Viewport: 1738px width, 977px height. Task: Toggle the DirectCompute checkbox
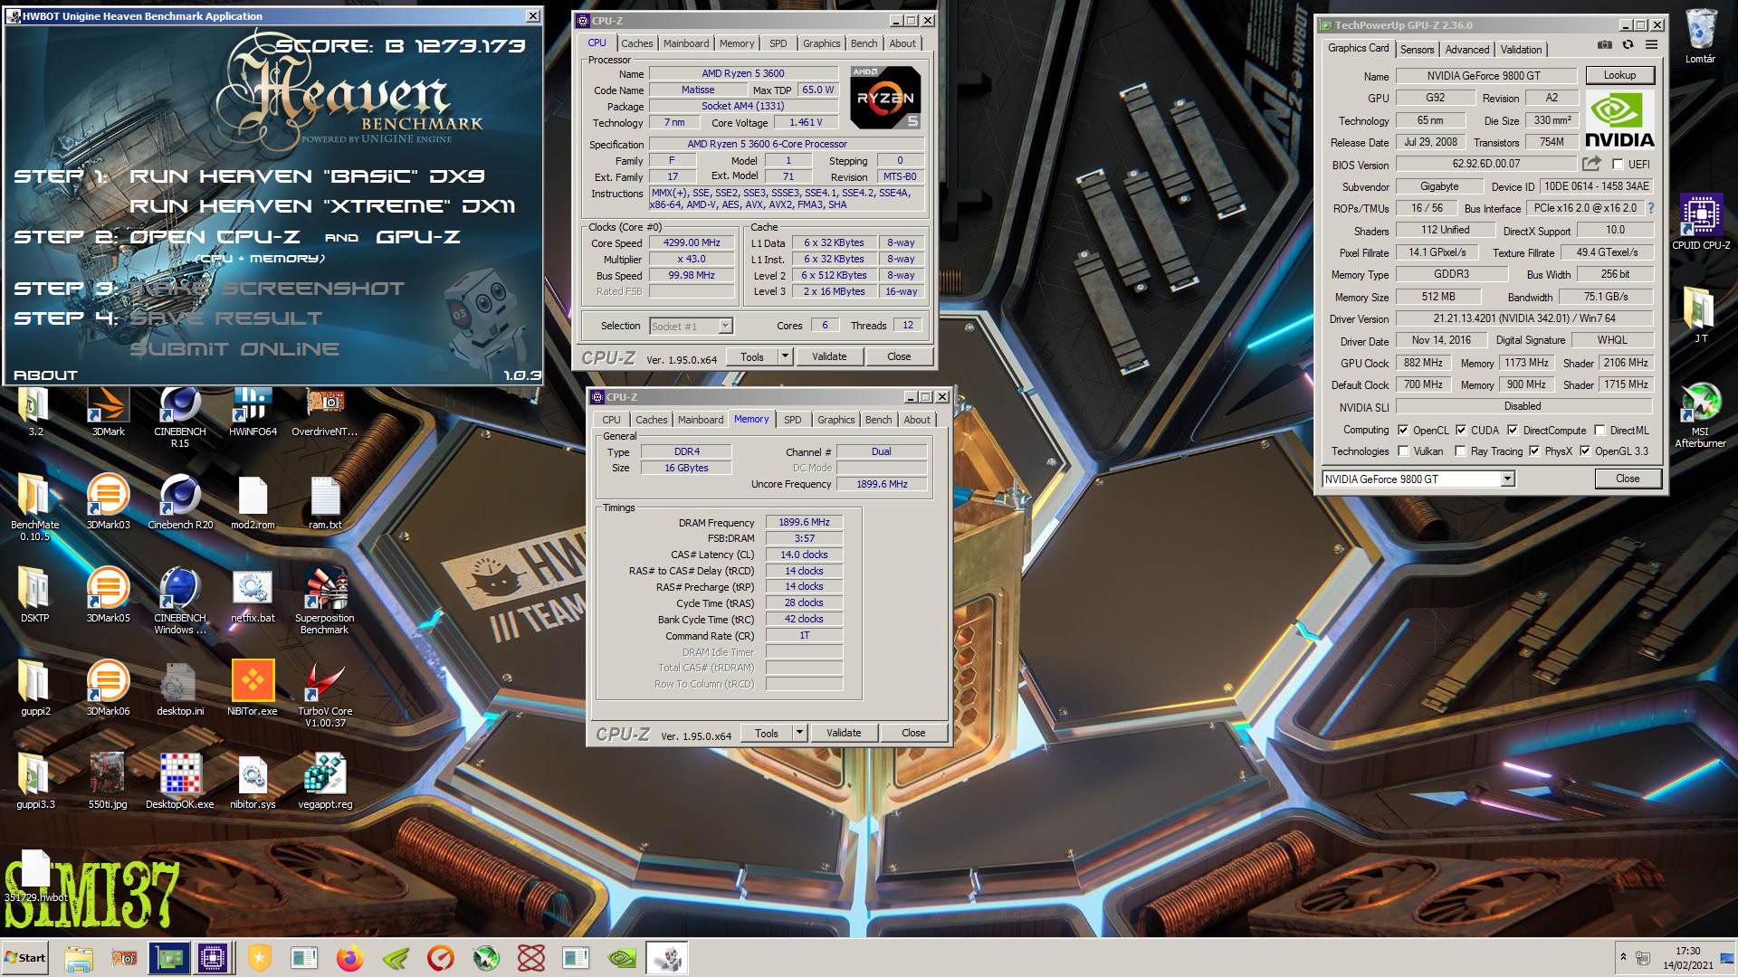[x=1512, y=430]
